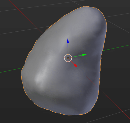Click the green Y-axis gizmo arrowhead

pyautogui.click(x=84, y=55)
